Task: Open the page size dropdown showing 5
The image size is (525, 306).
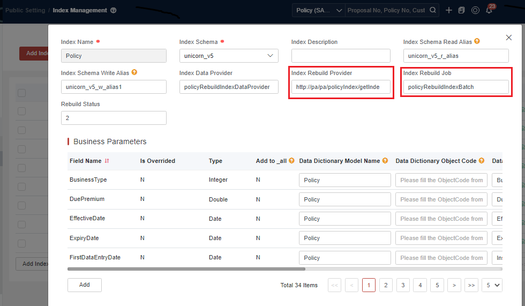Action: 492,285
